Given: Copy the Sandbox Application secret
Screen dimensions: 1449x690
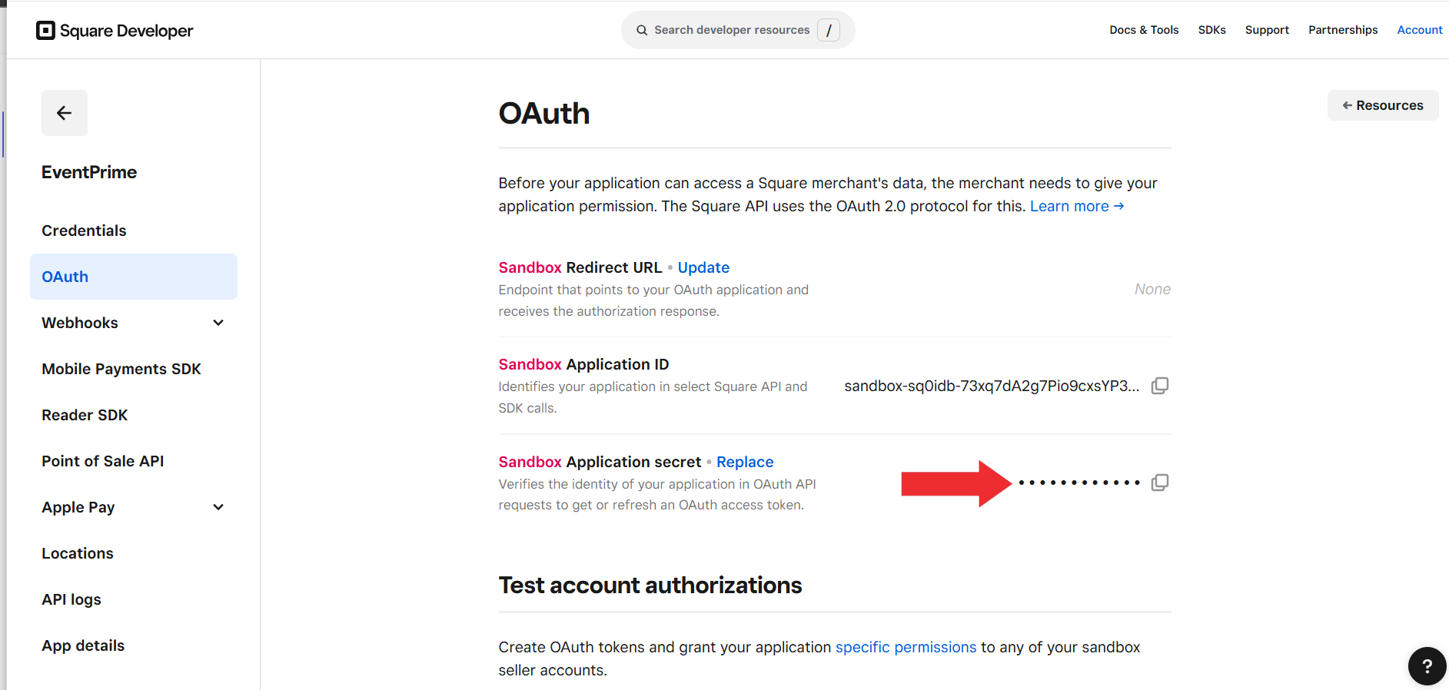Looking at the screenshot, I should coord(1160,483).
